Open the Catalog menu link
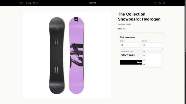The width and height of the screenshot is (186, 104). pos(28,3)
